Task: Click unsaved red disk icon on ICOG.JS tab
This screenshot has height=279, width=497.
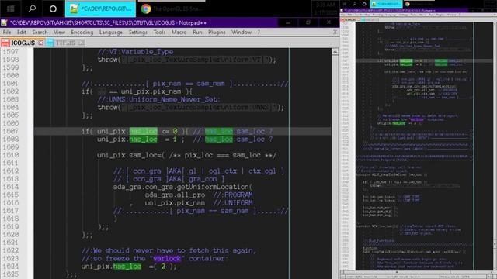Action: tap(5, 43)
